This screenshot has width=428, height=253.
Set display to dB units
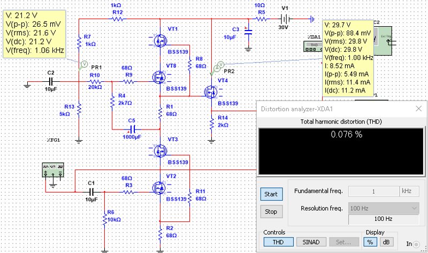pyautogui.click(x=385, y=242)
